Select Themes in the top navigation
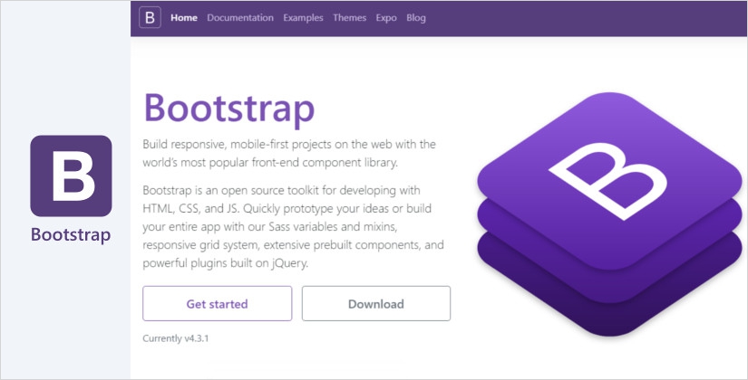Image resolution: width=748 pixels, height=380 pixels. coord(350,18)
